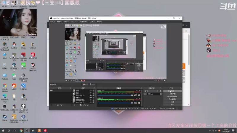Open the scene transition type dropdown
Image resolution: width=237 pixels, height=133 pixels.
[x=151, y=91]
